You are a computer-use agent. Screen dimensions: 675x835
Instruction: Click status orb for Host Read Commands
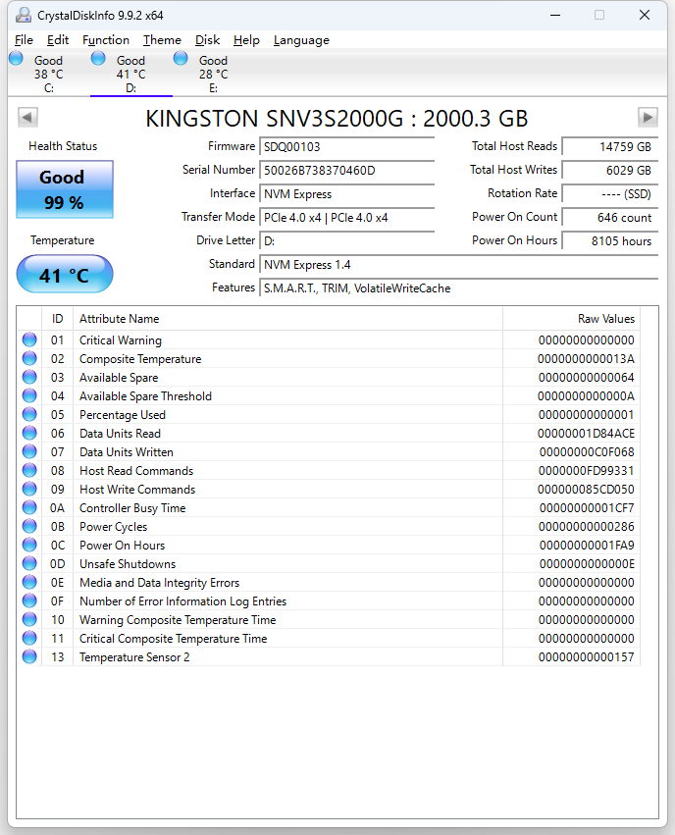coord(29,470)
